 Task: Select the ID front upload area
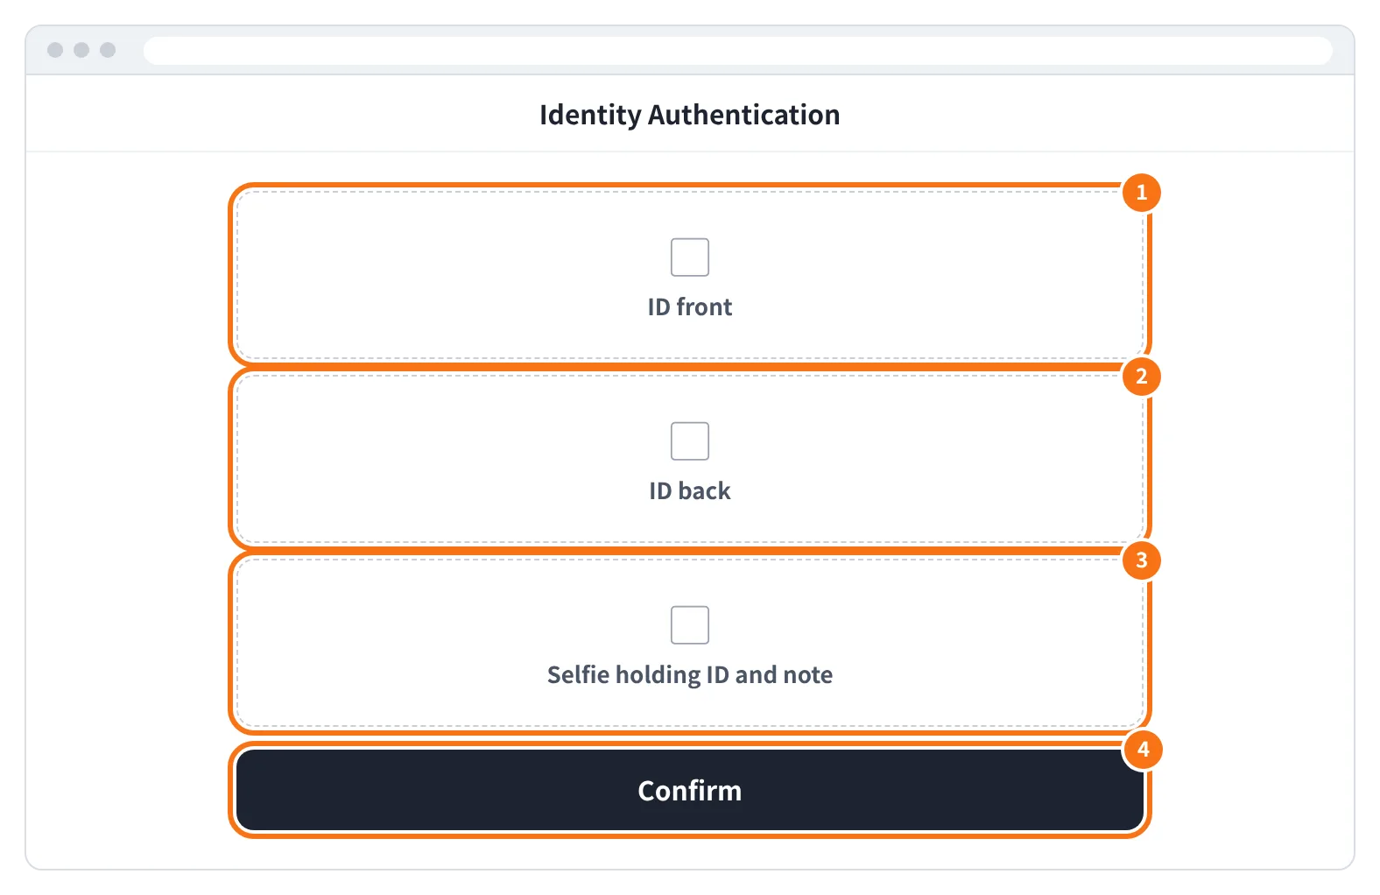pos(690,275)
